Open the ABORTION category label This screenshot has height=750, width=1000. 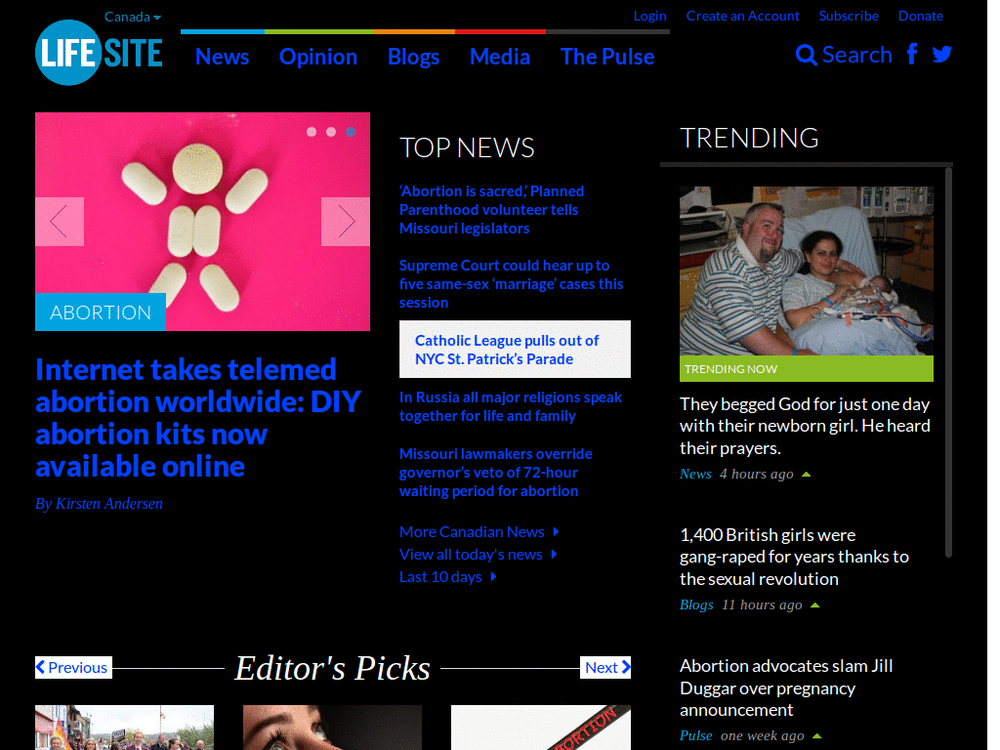coord(101,312)
